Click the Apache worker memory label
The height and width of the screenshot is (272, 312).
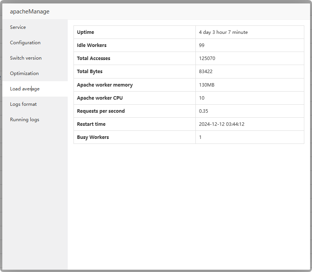pyautogui.click(x=105, y=85)
